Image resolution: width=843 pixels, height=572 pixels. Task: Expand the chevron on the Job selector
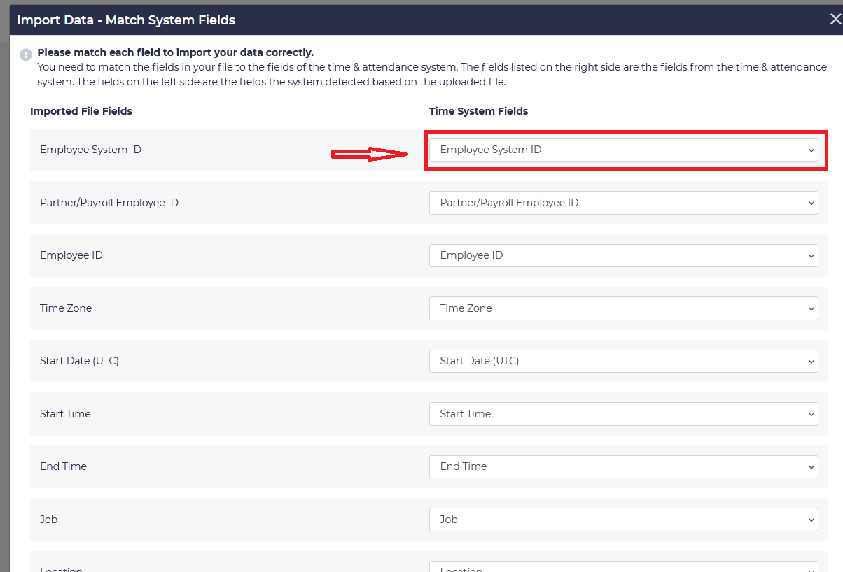810,519
